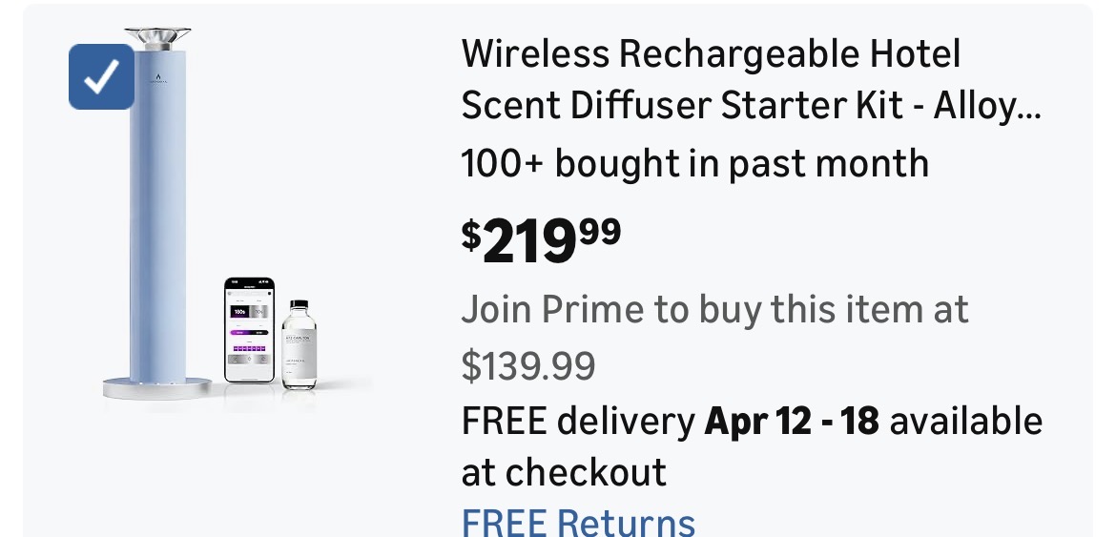Click the "FREE delivery" text
Screen dimensions: 1116x537
pos(577,421)
